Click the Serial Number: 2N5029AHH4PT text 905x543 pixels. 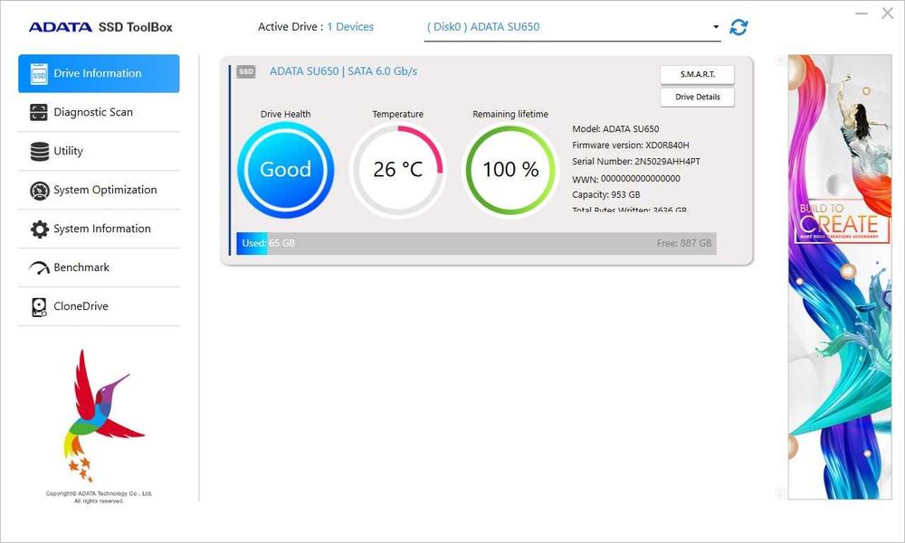(636, 162)
